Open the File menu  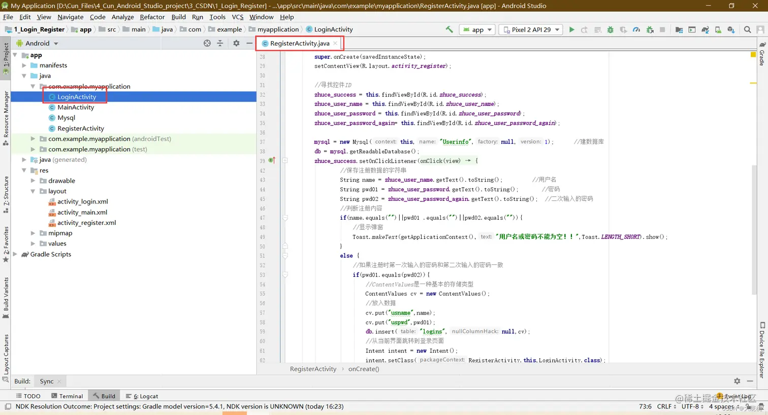point(8,17)
